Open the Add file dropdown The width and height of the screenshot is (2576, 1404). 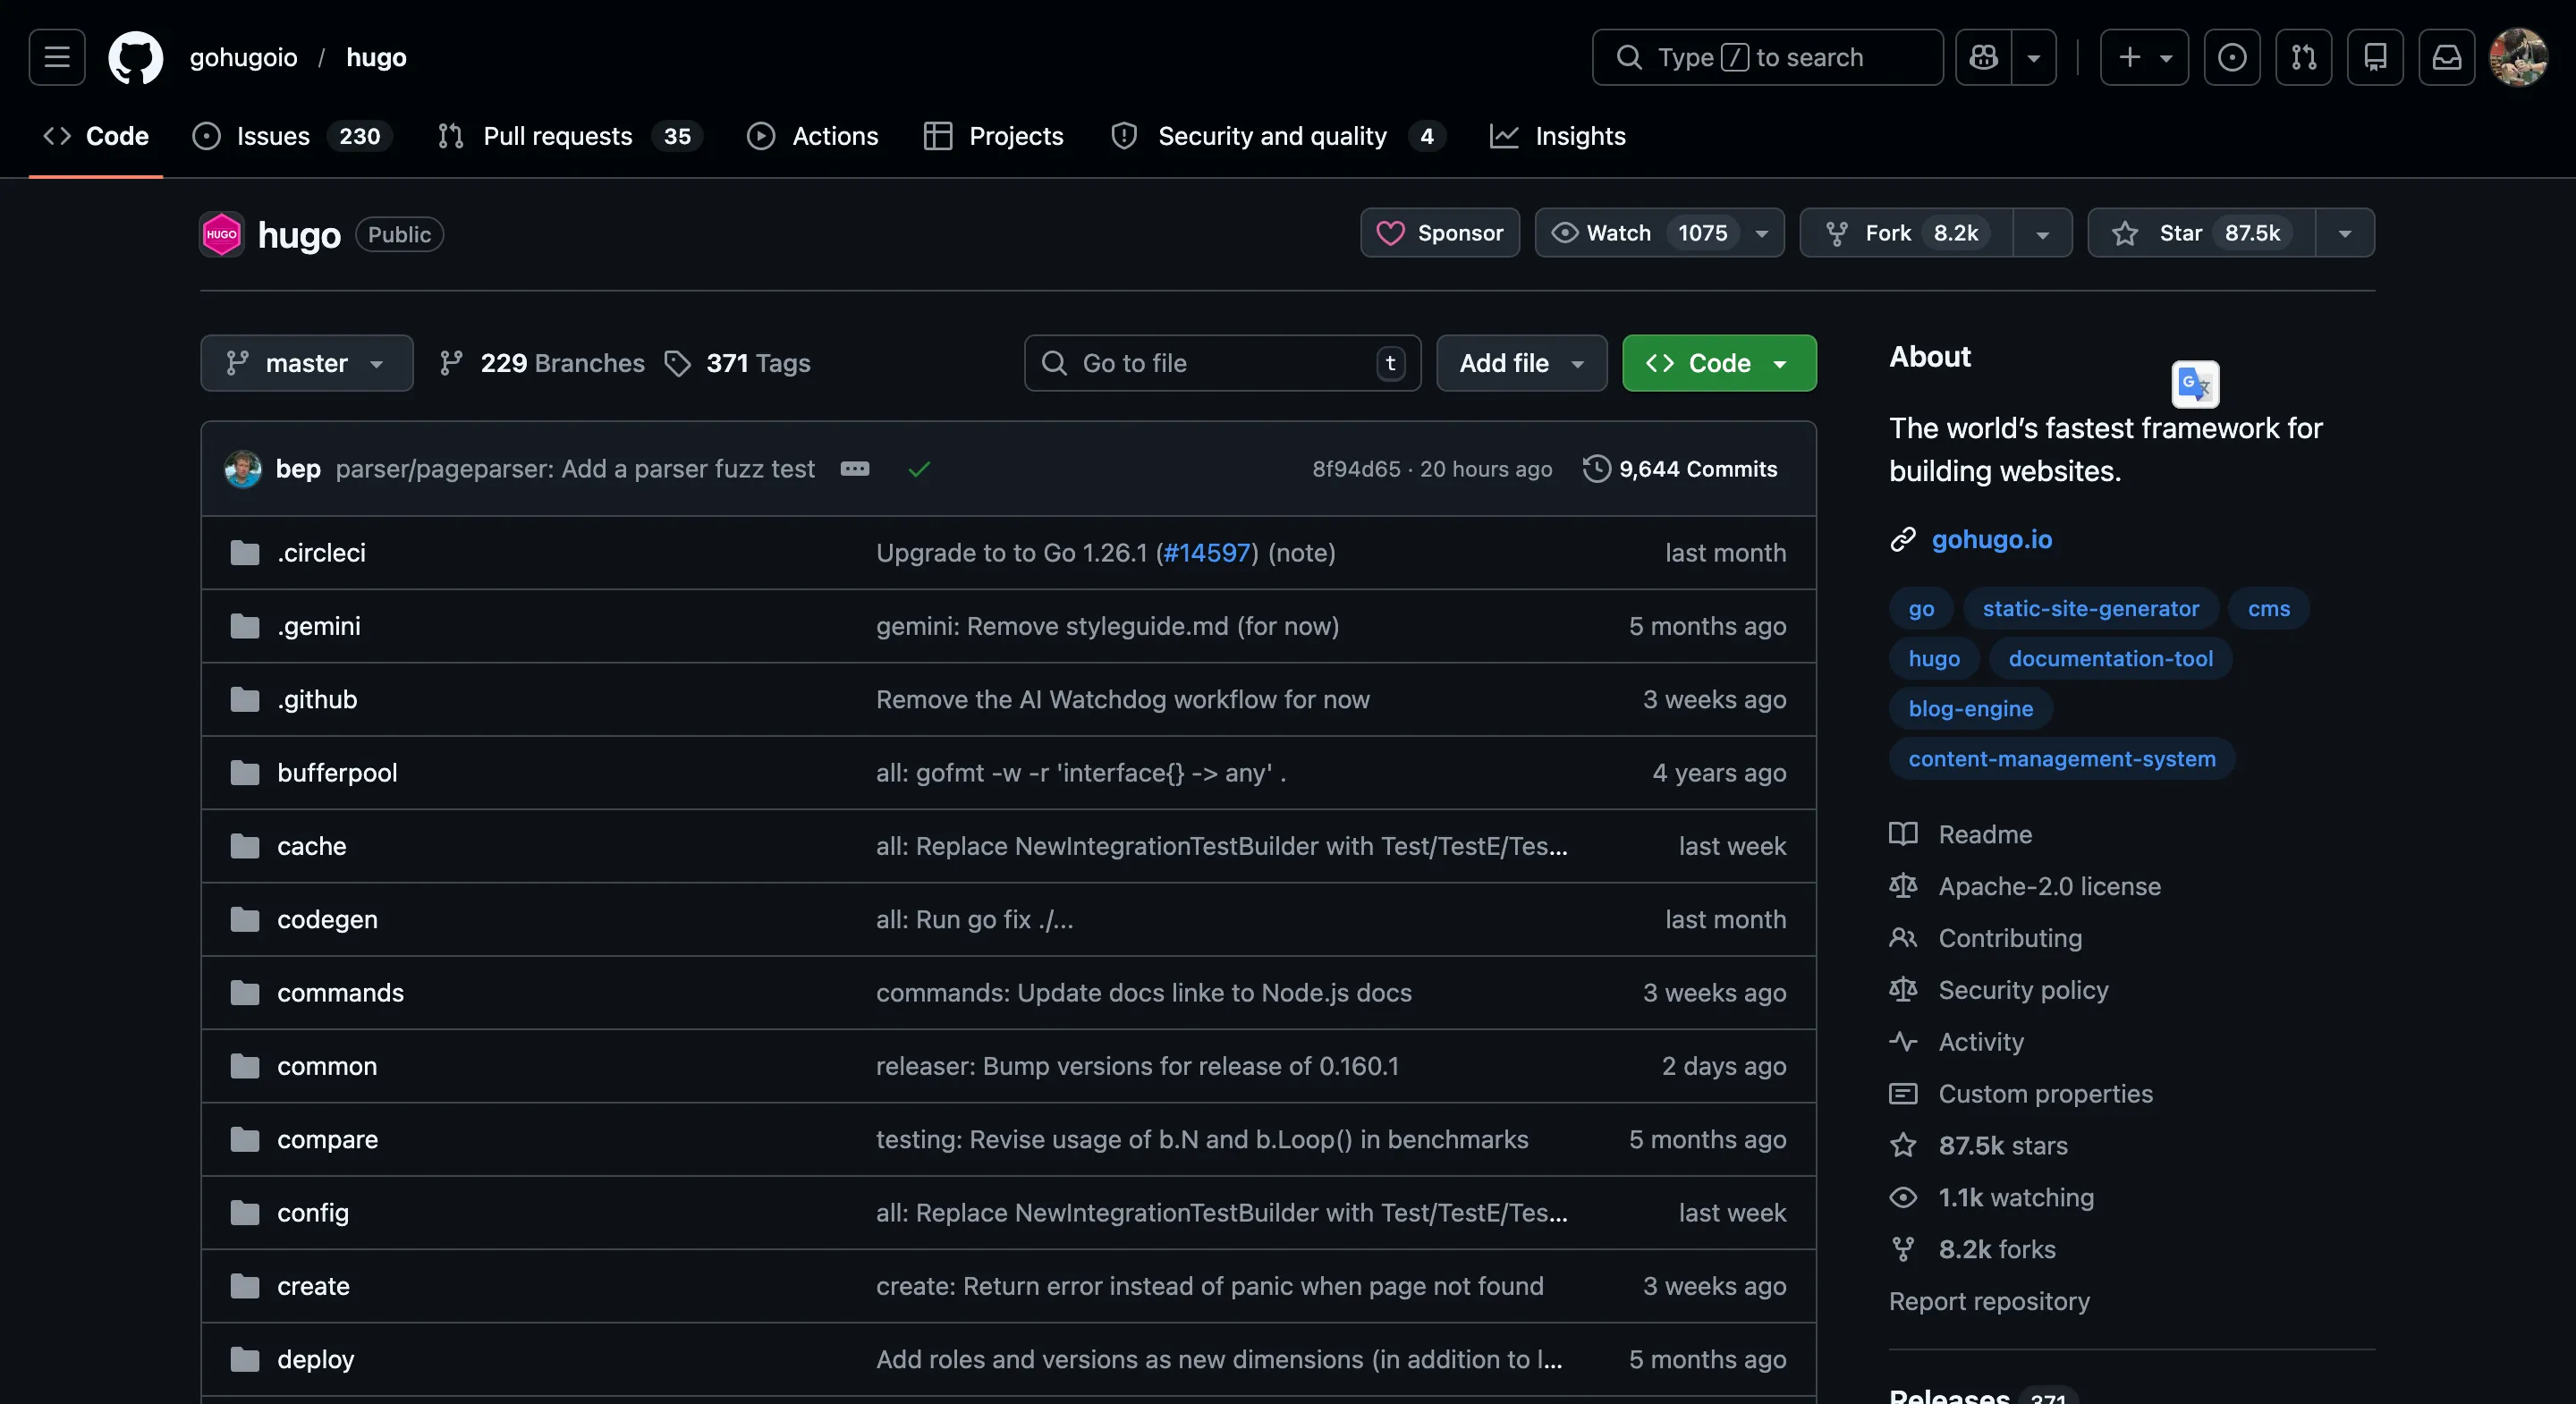(1521, 363)
